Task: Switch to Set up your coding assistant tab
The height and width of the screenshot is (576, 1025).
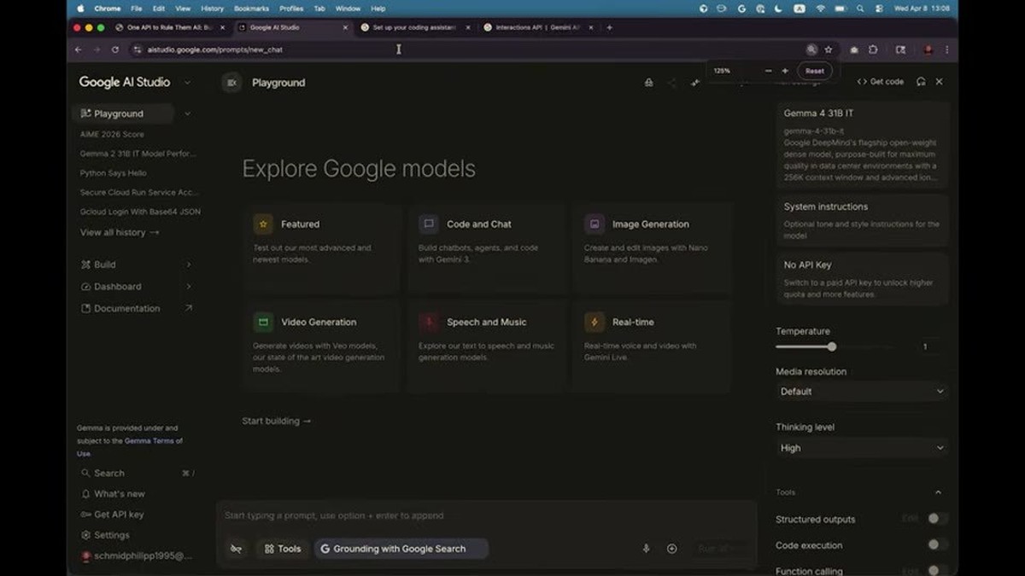Action: click(x=414, y=27)
